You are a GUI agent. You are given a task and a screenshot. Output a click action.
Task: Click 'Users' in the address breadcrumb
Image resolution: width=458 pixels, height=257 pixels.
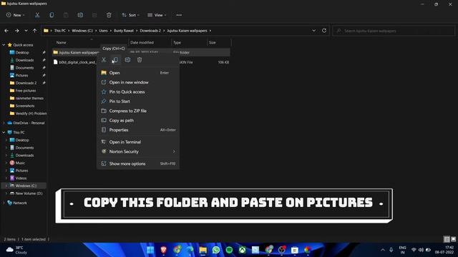pyautogui.click(x=103, y=31)
